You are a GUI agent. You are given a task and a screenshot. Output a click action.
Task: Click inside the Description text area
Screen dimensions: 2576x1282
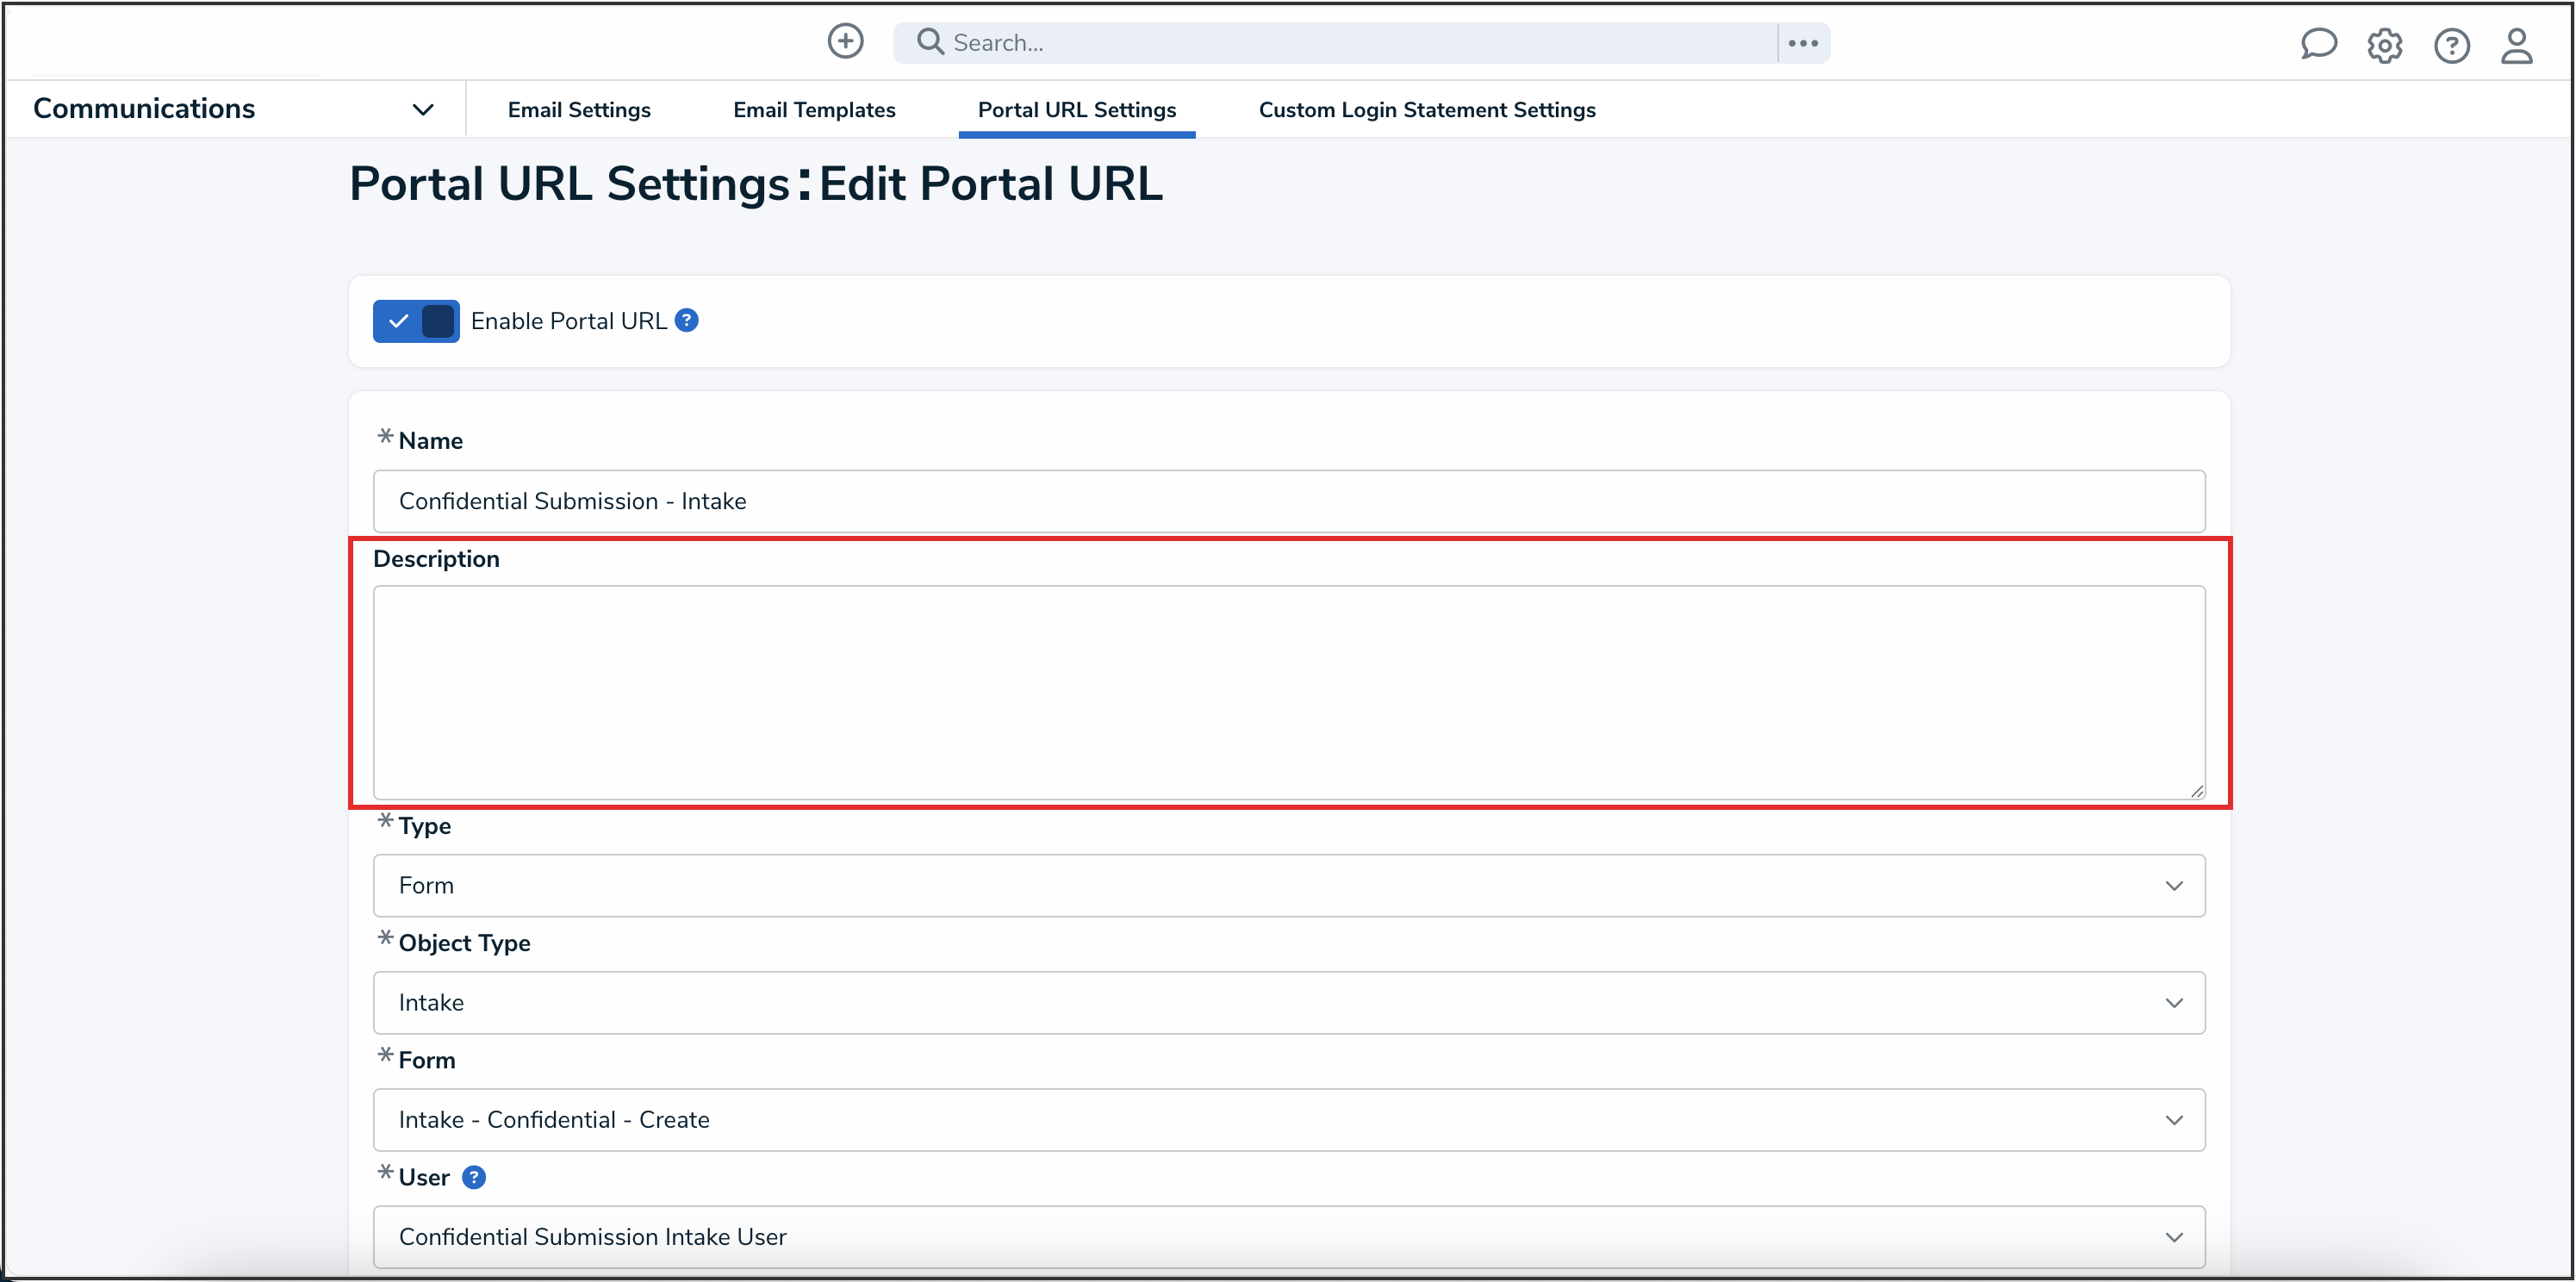pyautogui.click(x=1288, y=692)
